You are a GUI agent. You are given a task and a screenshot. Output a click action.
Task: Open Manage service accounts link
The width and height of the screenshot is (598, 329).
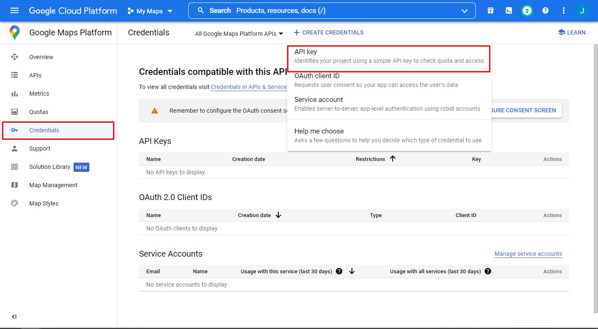[528, 254]
